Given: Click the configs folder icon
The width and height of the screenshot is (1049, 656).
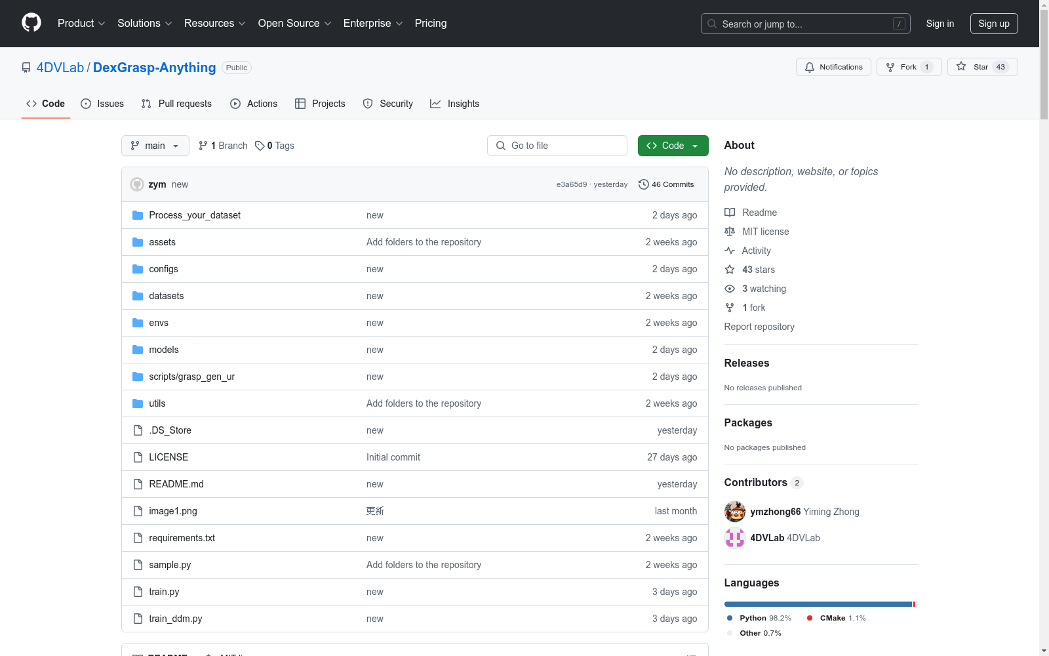Looking at the screenshot, I should [x=138, y=269].
